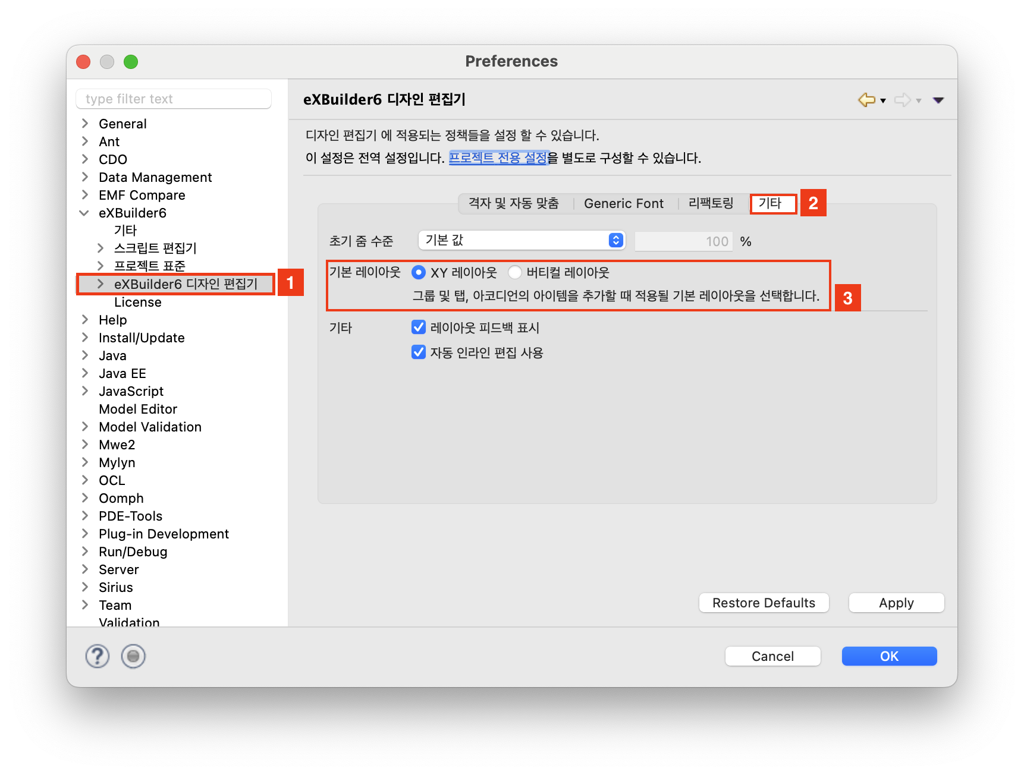
Task: Click the Restore Defaults button
Action: tap(764, 603)
